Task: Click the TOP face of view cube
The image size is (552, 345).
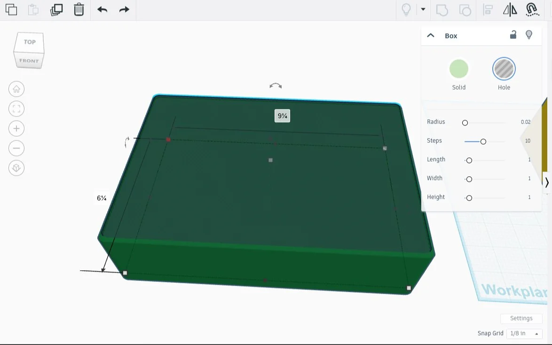Action: (x=30, y=42)
